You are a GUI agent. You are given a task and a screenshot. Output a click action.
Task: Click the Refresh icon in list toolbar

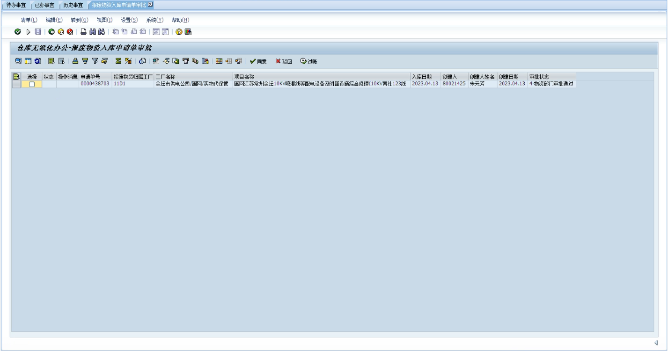click(38, 61)
